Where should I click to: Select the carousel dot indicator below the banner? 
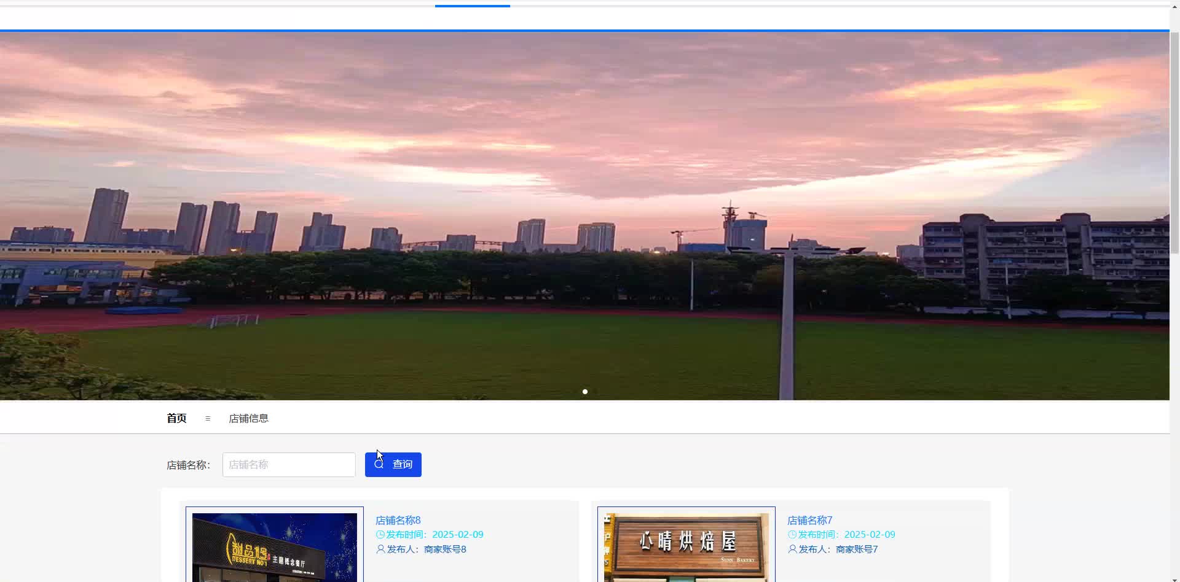coord(585,391)
